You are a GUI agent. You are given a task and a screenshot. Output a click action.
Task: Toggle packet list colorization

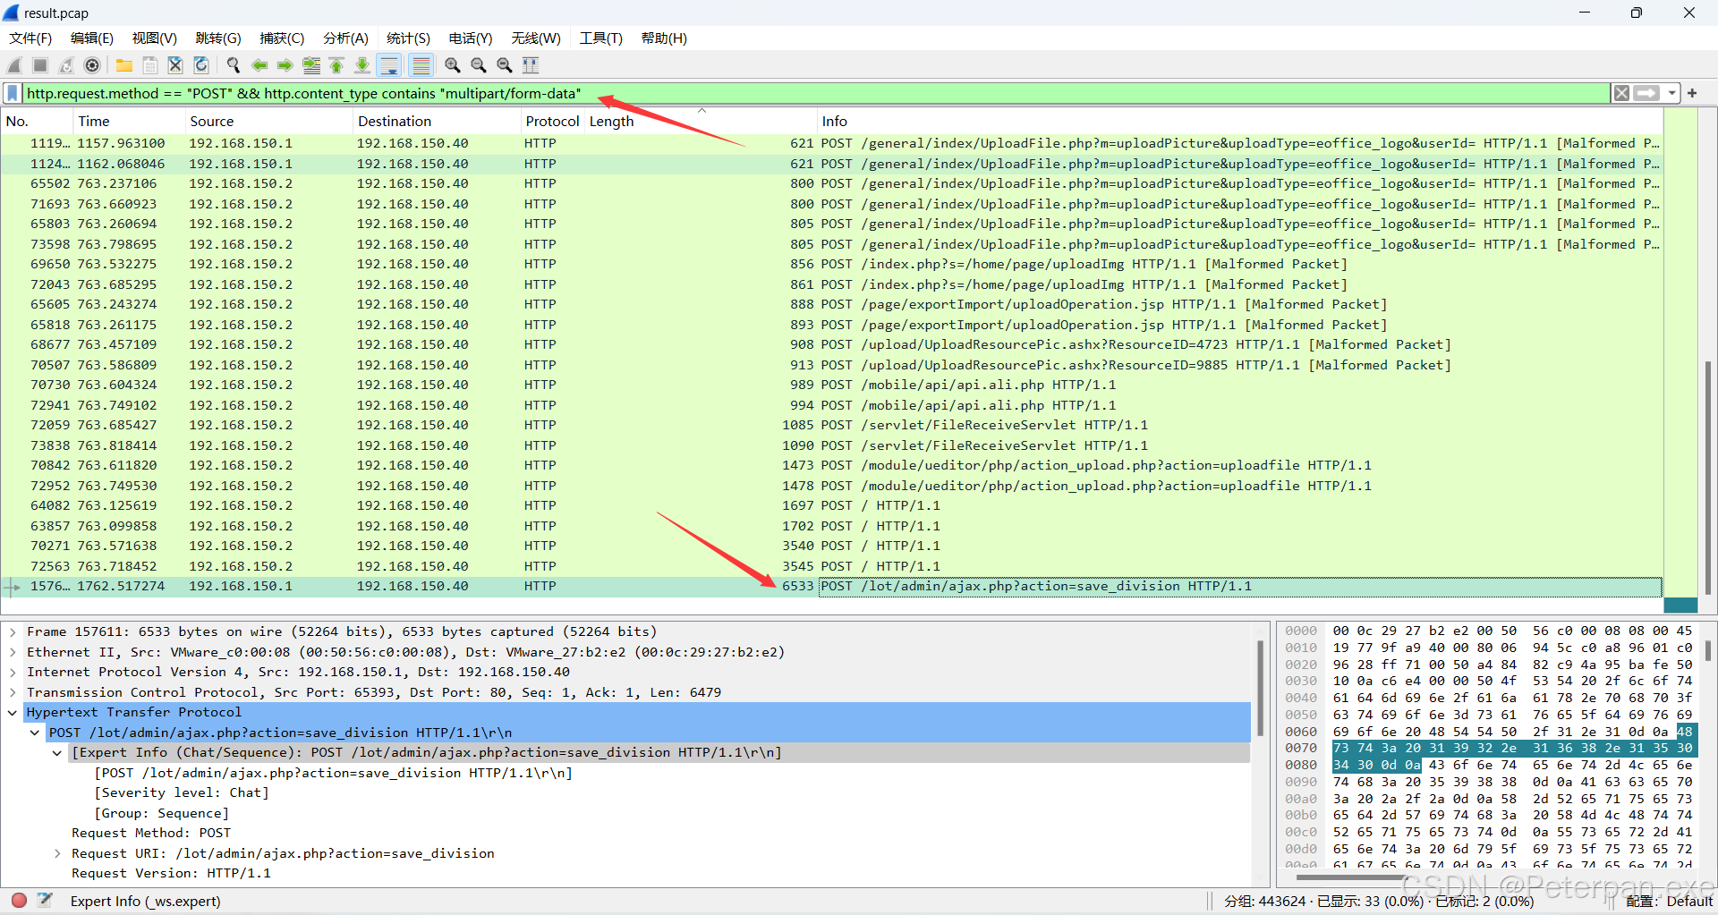(421, 65)
